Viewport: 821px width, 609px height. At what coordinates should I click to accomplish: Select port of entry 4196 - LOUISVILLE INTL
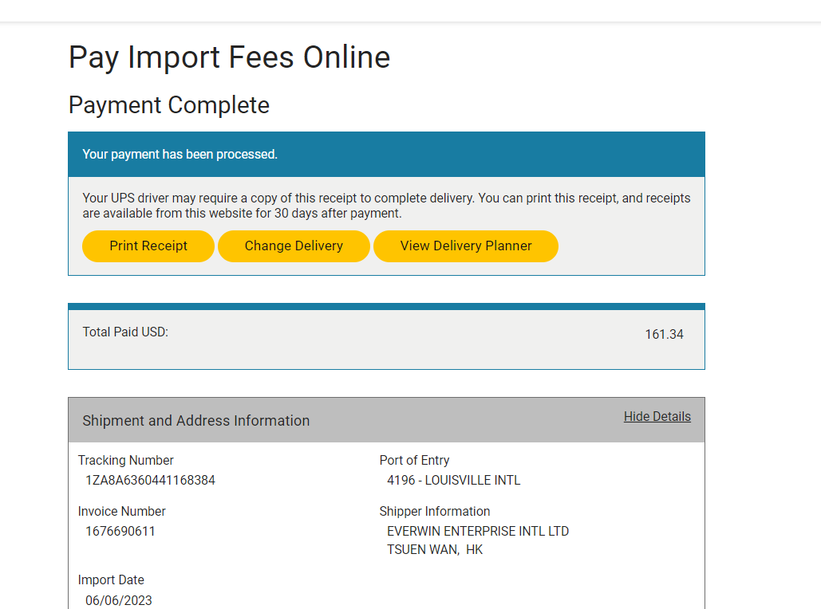coord(453,481)
